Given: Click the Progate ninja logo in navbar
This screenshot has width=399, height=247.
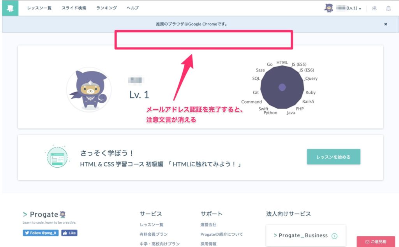Looking at the screenshot, I should click(10, 8).
